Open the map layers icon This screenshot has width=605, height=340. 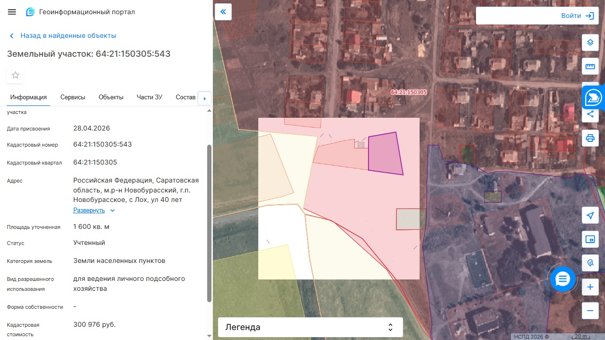[x=590, y=43]
